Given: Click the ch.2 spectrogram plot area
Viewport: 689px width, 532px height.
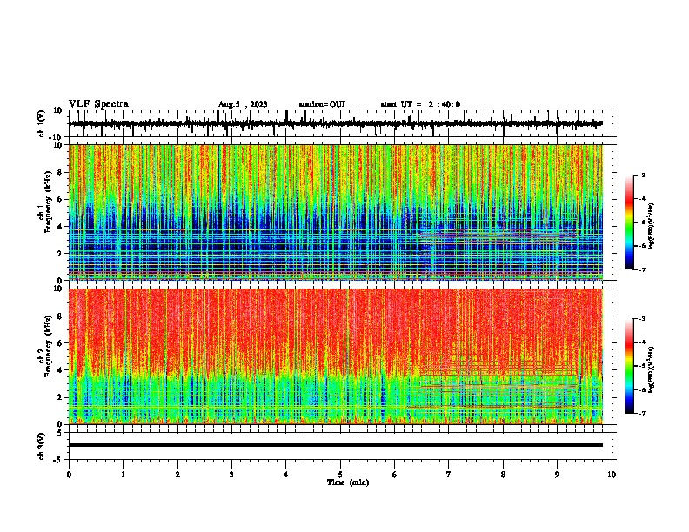Looking at the screenshot, I should click(335, 356).
